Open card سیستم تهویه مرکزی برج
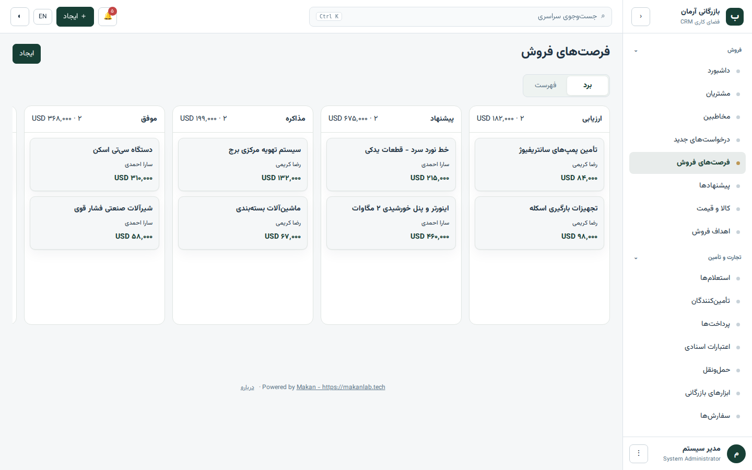This screenshot has width=752, height=470. (243, 164)
